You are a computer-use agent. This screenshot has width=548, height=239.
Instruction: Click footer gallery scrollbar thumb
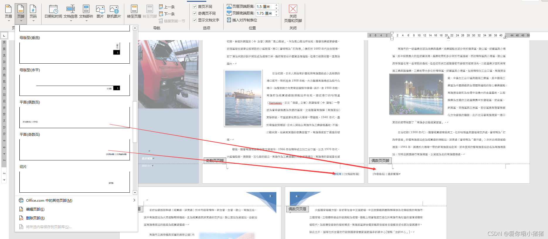click(135, 122)
